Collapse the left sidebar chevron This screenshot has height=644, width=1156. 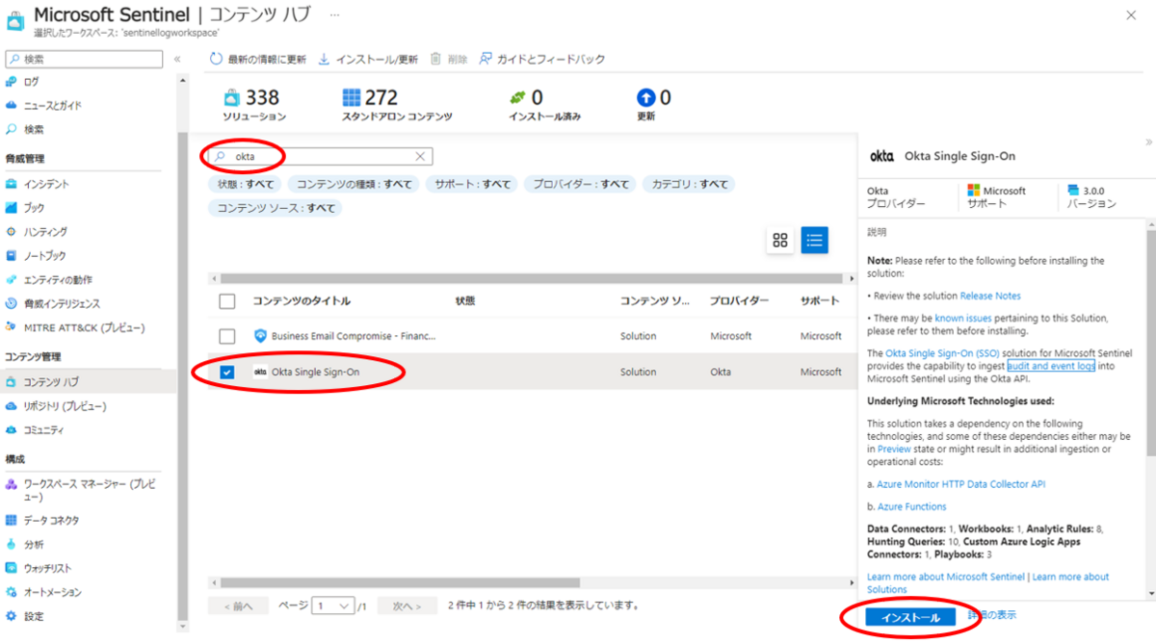(177, 60)
